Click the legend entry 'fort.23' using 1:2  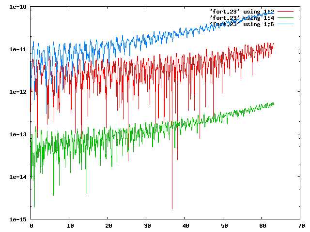tap(242, 12)
